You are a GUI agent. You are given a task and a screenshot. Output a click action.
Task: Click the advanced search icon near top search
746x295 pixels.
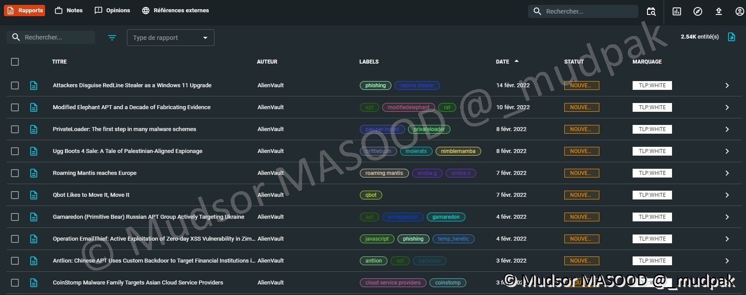pyautogui.click(x=651, y=11)
